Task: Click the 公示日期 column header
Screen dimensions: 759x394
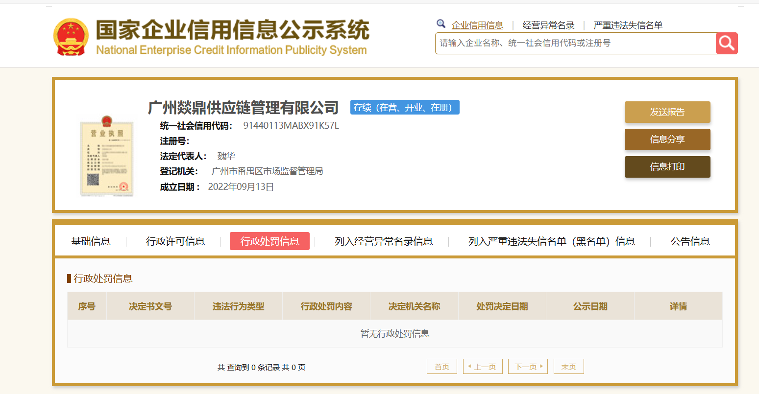Action: [x=590, y=306]
